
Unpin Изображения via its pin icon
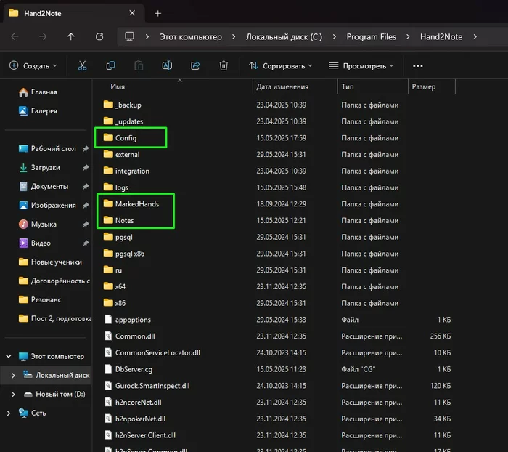(86, 206)
